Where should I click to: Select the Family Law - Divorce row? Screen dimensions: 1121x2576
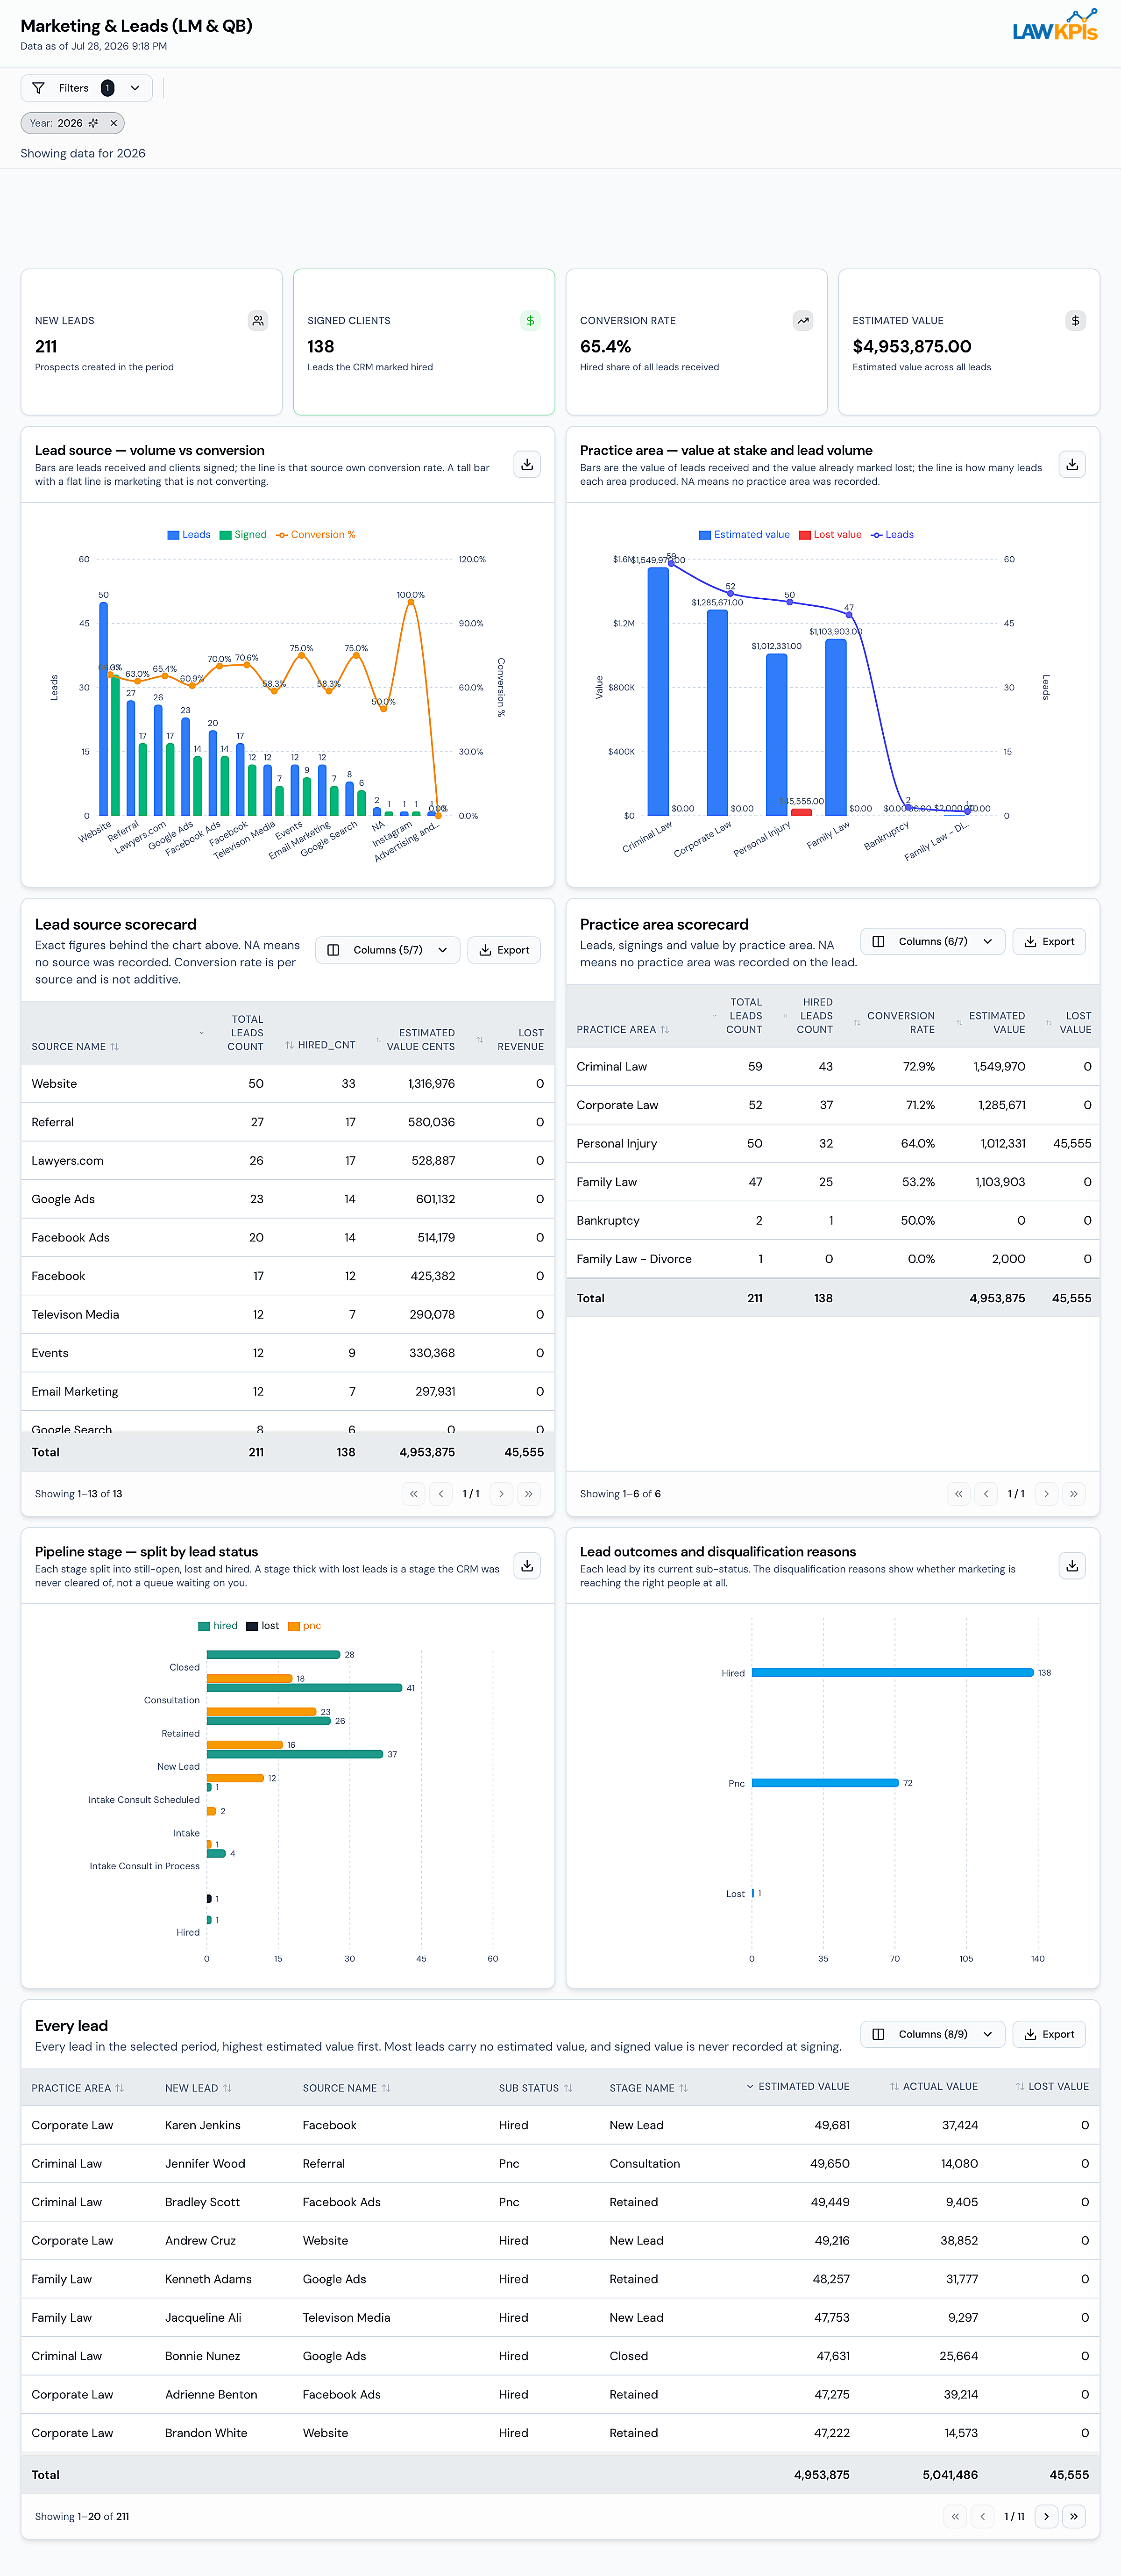pyautogui.click(x=832, y=1259)
